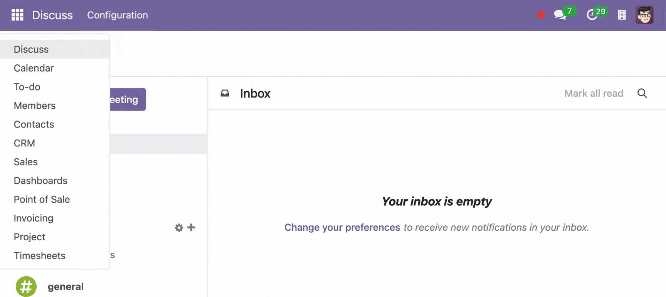Viewport: 666px width, 297px height.
Task: Click Mark all read button
Action: (x=594, y=93)
